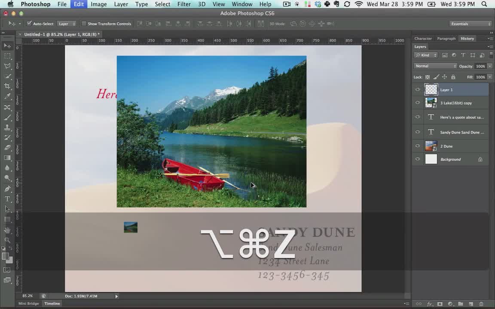The width and height of the screenshot is (495, 309).
Task: Toggle Auto-Select checkbox
Action: coord(29,23)
